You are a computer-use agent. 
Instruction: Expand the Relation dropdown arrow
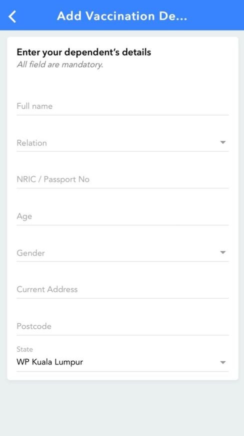pyautogui.click(x=222, y=142)
